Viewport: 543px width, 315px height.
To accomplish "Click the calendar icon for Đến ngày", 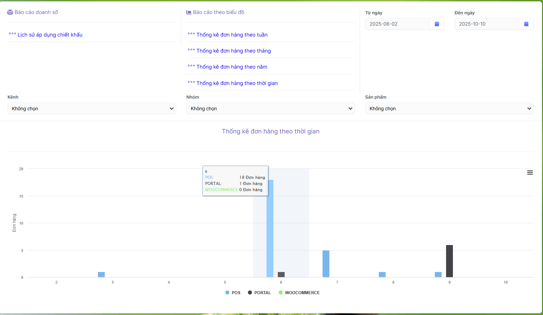I will point(526,24).
